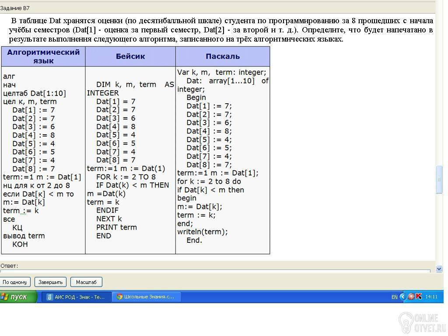This screenshot has width=448, height=336.
Task: Click the Задание B7 title
Action: 15,8
